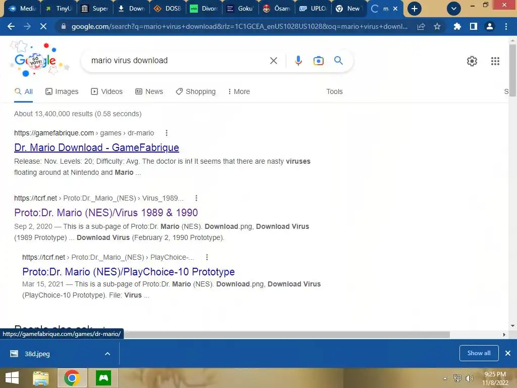Viewport: 517px width, 388px height.
Task: Open the Xbox app on the taskbar
Action: tap(104, 378)
